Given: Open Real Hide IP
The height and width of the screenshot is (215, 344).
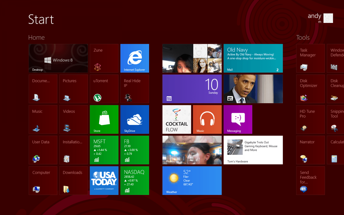Looking at the screenshot, I should click(x=134, y=89).
